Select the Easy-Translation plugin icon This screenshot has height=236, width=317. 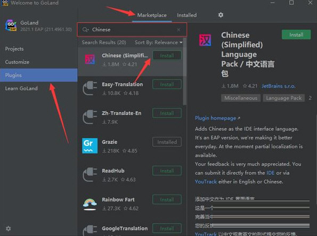coord(90,88)
